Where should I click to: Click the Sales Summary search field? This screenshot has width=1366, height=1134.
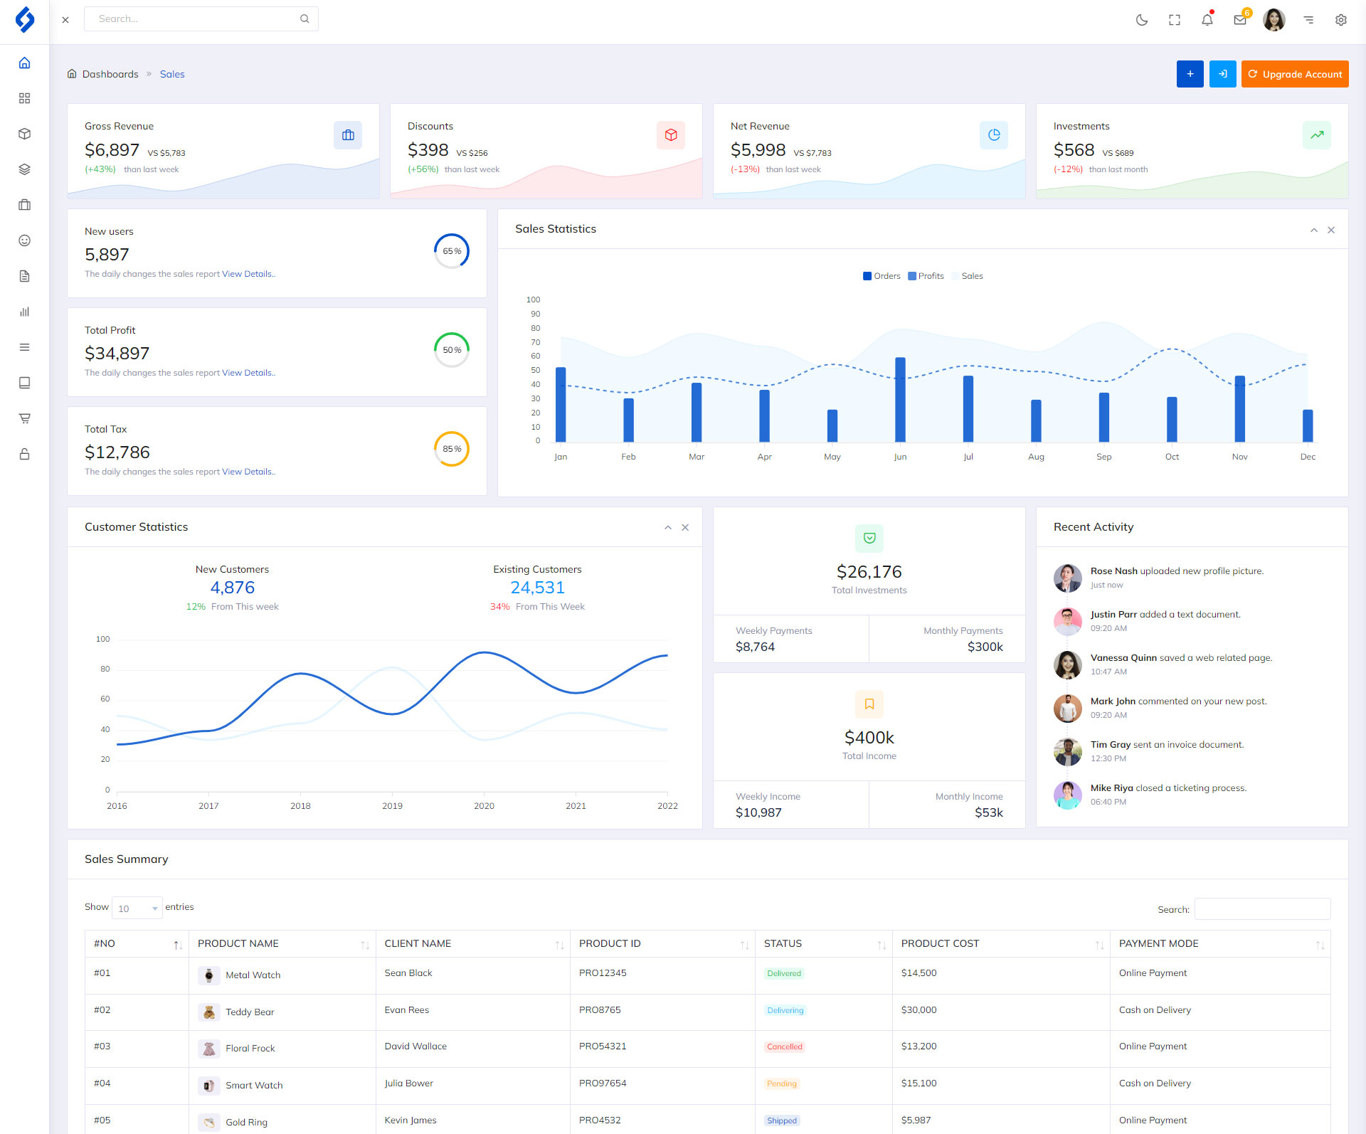tap(1262, 909)
